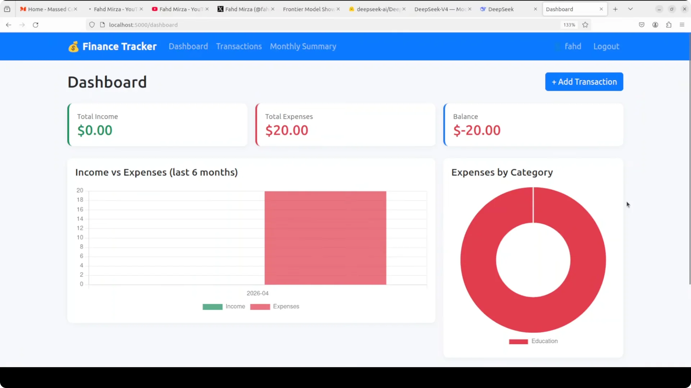
Task: Bookmark this page with the star icon
Action: pyautogui.click(x=585, y=25)
